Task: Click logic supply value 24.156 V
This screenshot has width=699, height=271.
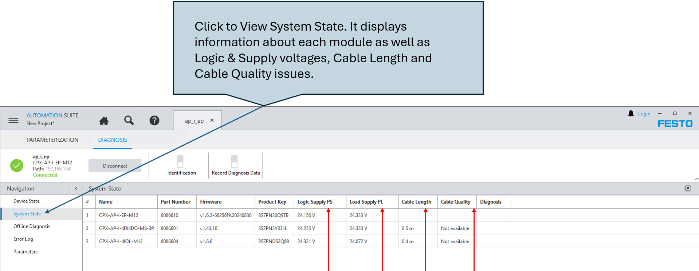Action: [306, 215]
